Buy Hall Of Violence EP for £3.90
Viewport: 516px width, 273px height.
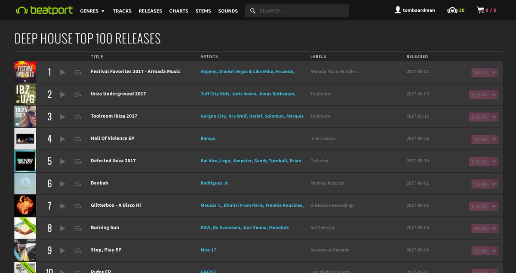click(480, 140)
